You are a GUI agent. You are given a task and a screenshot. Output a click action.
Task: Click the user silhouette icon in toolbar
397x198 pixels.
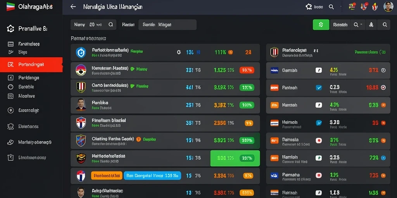(x=371, y=25)
